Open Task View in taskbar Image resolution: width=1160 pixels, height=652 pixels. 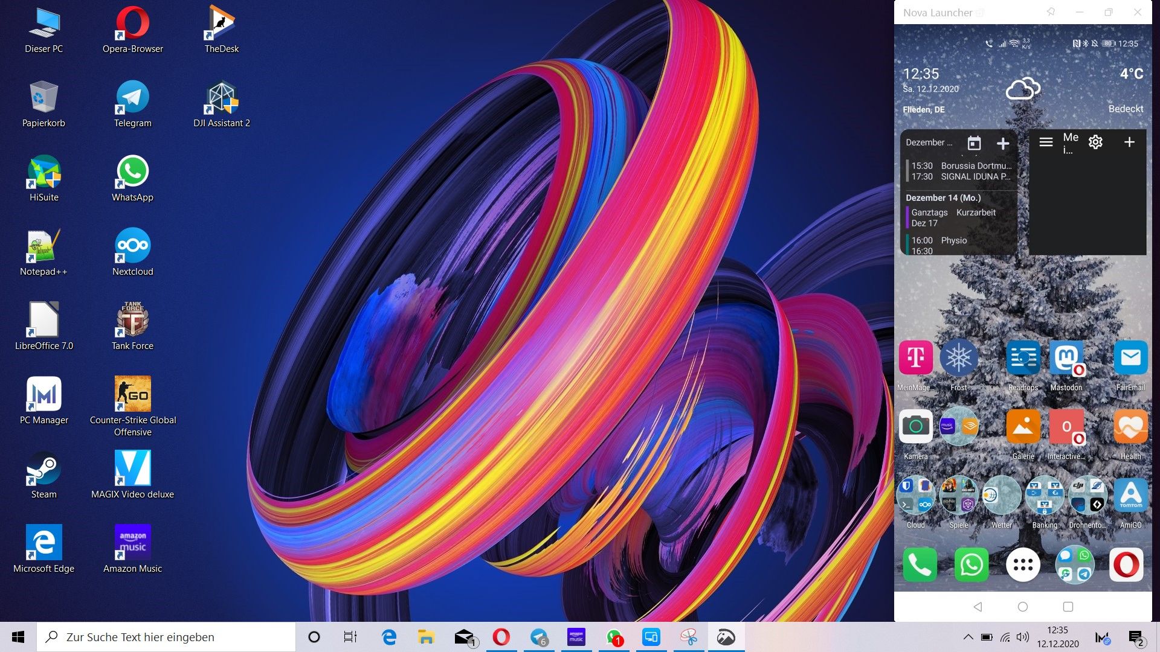tap(350, 637)
